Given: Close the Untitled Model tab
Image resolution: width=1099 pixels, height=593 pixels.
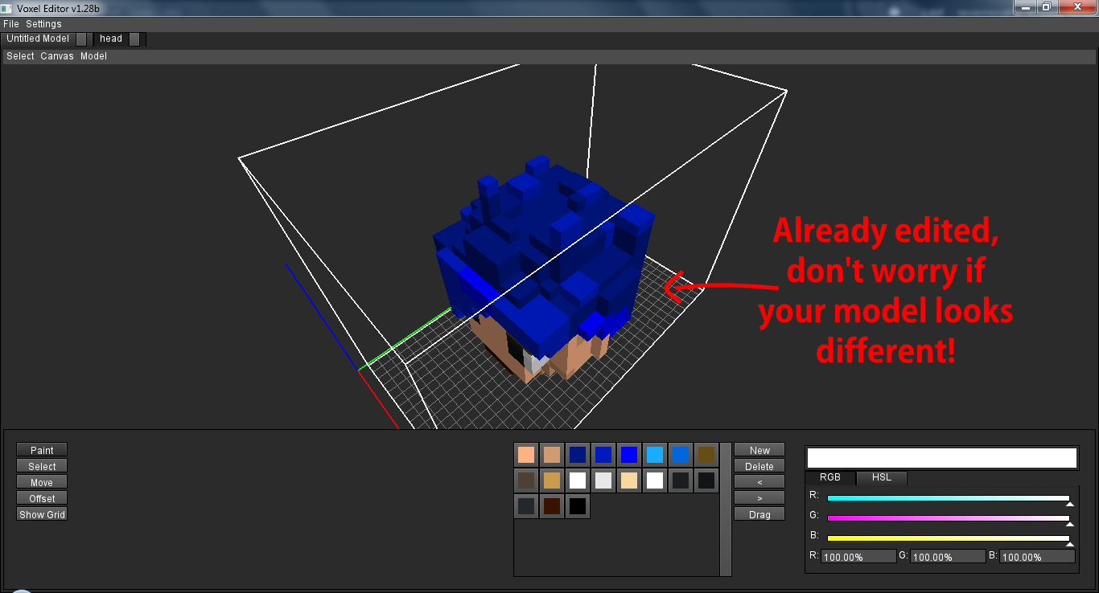Looking at the screenshot, I should click(x=81, y=39).
